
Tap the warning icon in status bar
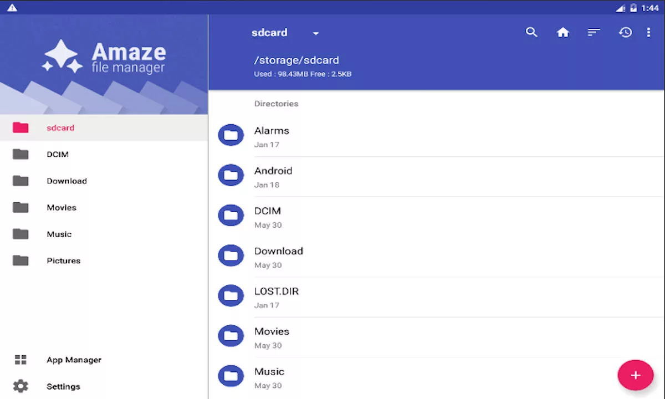coord(12,8)
